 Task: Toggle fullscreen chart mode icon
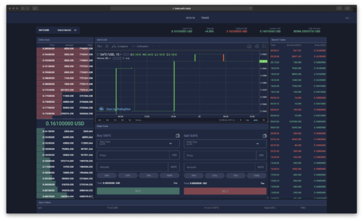(x=264, y=46)
